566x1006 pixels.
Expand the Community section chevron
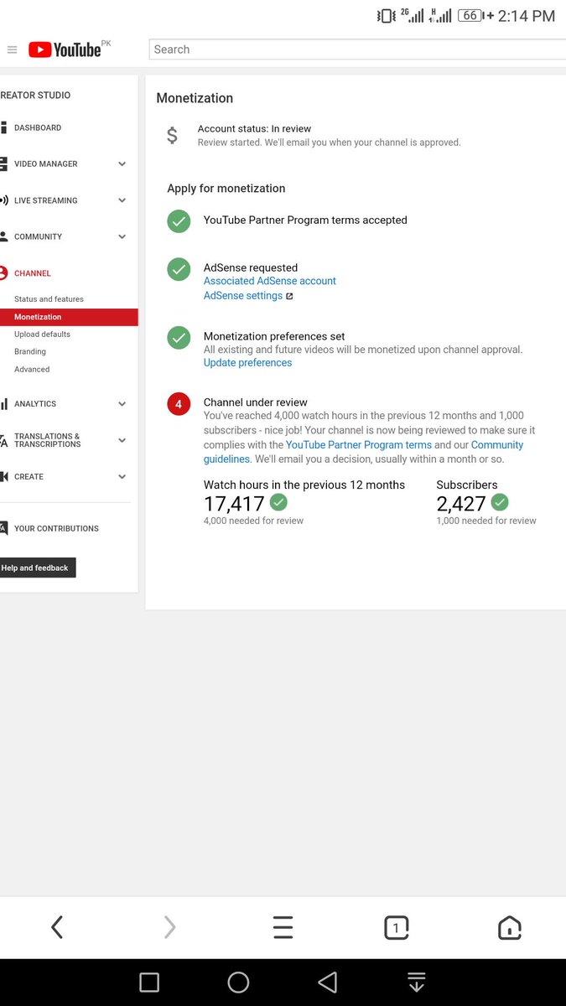pyautogui.click(x=122, y=236)
